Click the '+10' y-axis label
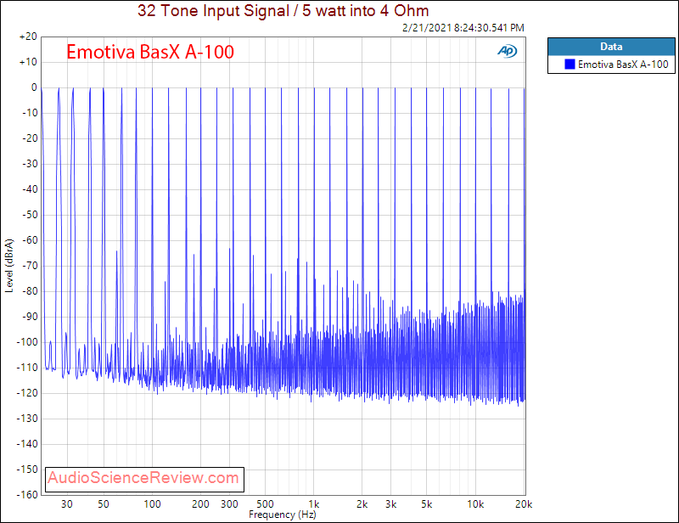Screen dimensions: 679x523 [x=28, y=62]
